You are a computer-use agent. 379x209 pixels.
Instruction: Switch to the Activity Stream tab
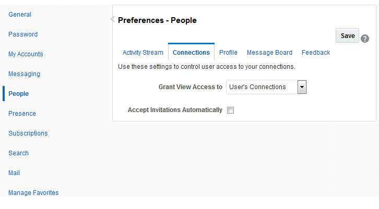143,53
